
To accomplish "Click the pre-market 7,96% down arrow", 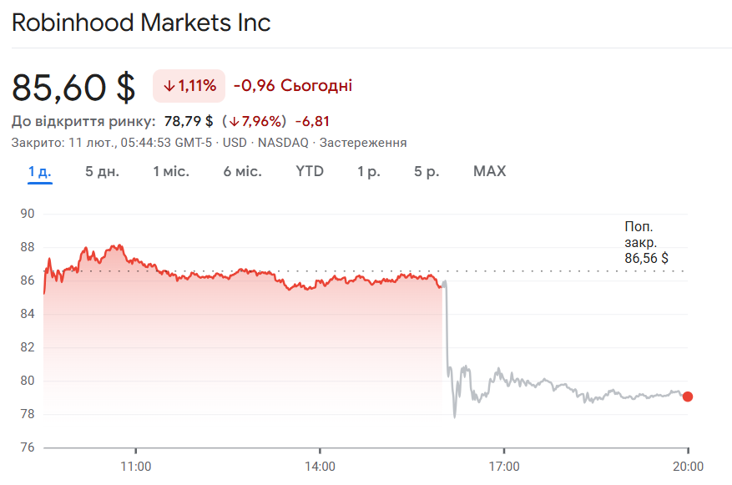I will point(235,121).
